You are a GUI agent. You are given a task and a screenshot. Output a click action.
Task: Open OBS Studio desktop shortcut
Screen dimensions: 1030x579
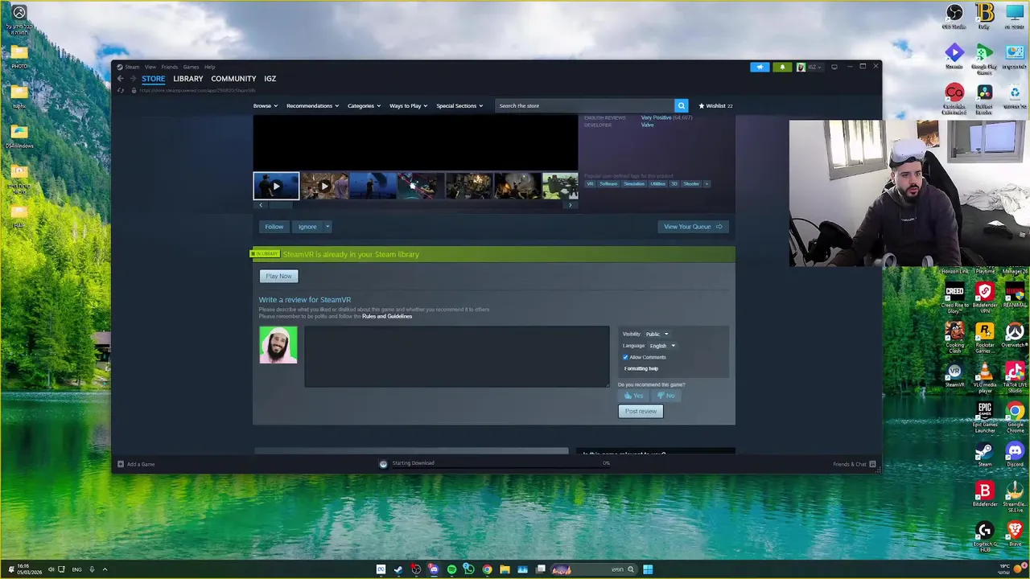tap(954, 15)
